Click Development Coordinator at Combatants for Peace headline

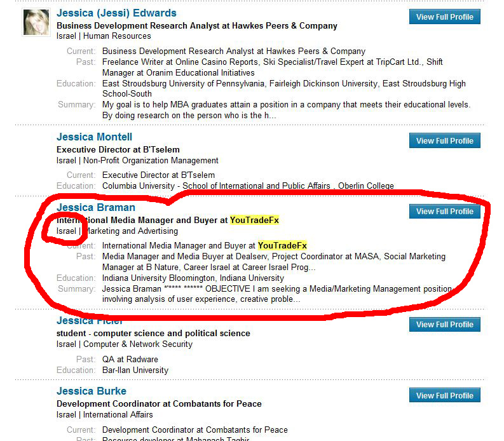click(159, 404)
